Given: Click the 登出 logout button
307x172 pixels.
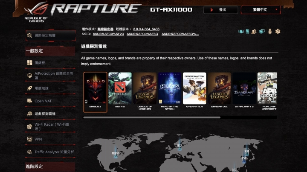Looking at the screenshot, I should (221, 10).
